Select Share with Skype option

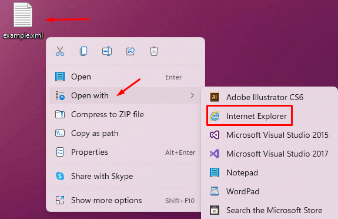point(125,176)
